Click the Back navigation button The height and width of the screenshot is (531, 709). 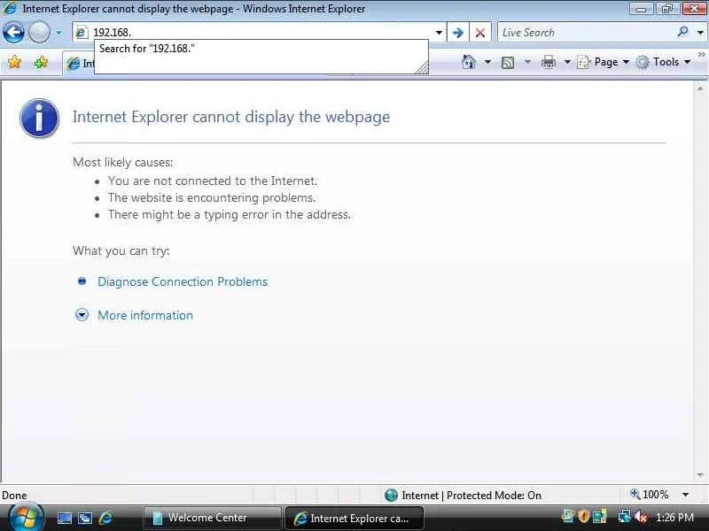pos(13,33)
